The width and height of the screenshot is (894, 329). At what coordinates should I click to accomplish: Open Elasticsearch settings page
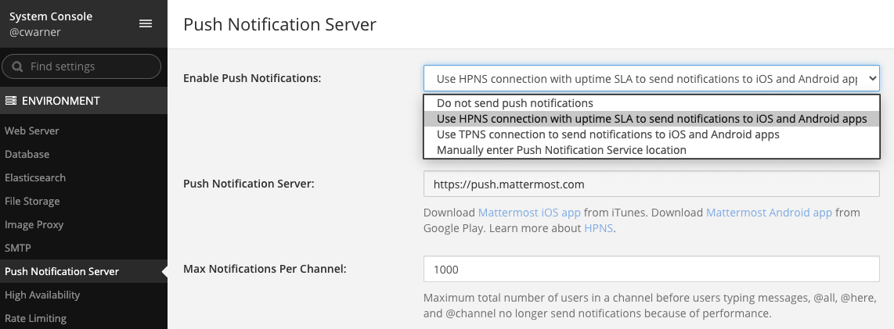point(35,177)
